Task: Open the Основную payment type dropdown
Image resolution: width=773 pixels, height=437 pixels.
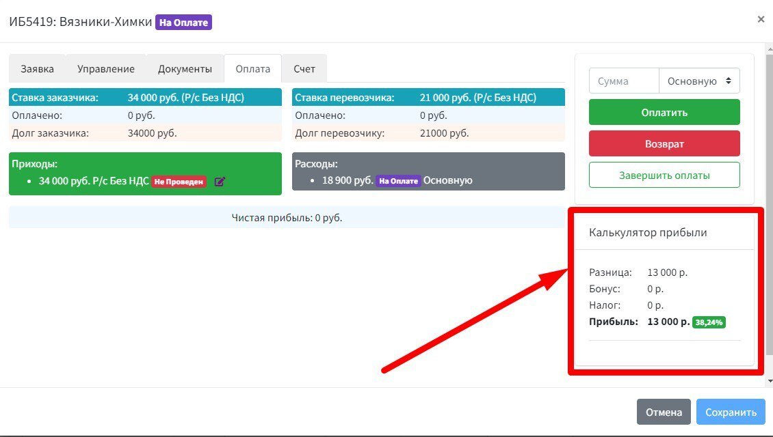Action: (x=699, y=81)
